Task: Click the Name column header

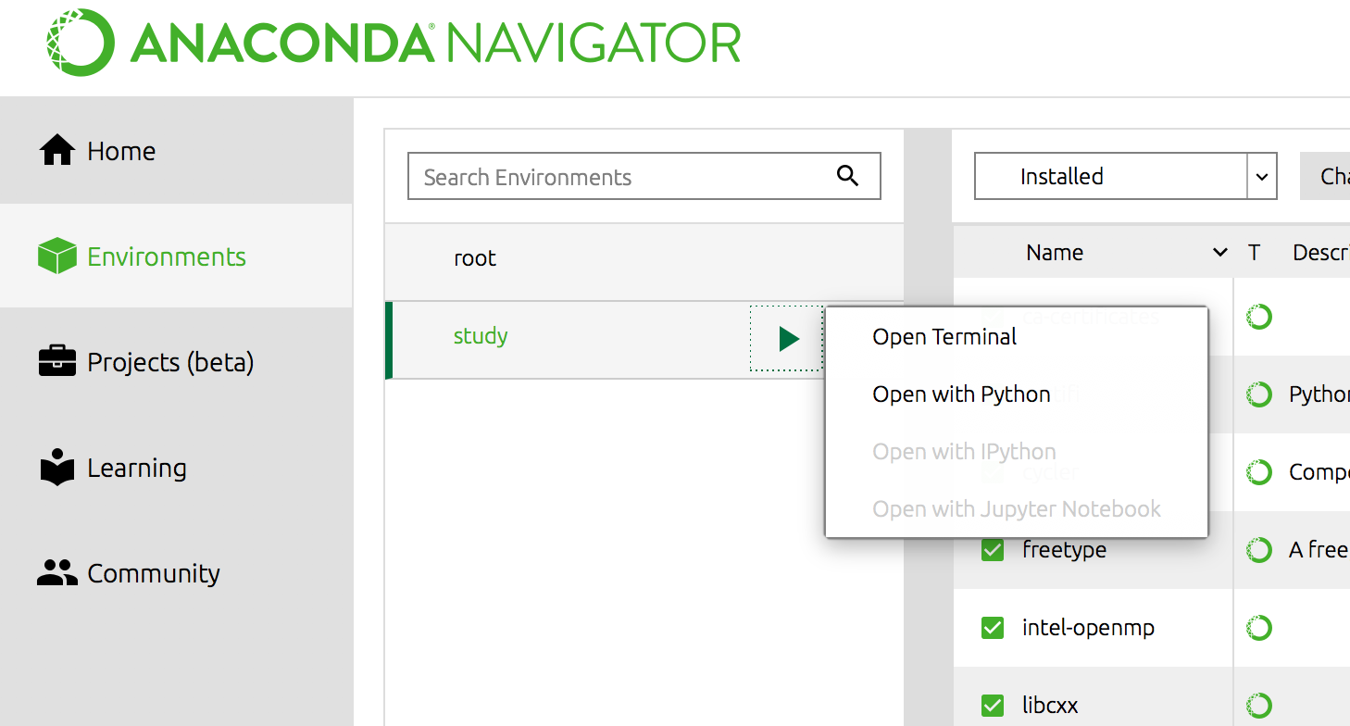Action: click(x=1055, y=253)
